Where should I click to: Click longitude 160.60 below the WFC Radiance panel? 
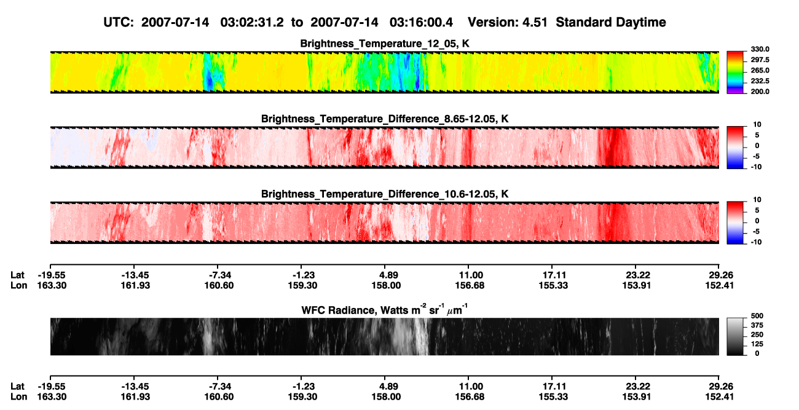pos(219,397)
